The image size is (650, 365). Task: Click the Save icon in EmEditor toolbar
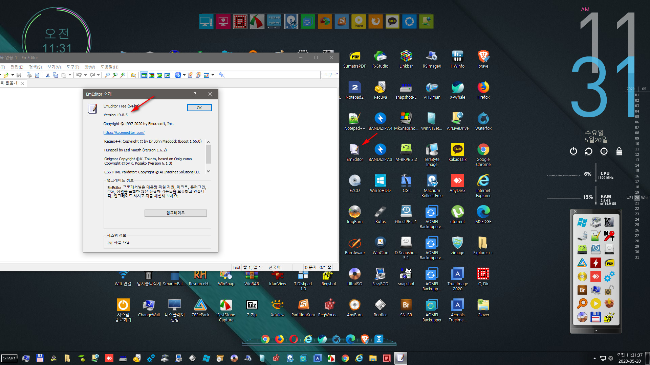click(x=19, y=75)
